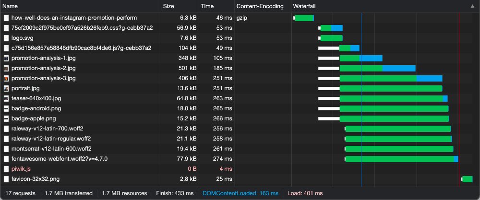480x200 pixels.
Task: Toggle waterfall sort direction arrow
Action: (x=472, y=6)
